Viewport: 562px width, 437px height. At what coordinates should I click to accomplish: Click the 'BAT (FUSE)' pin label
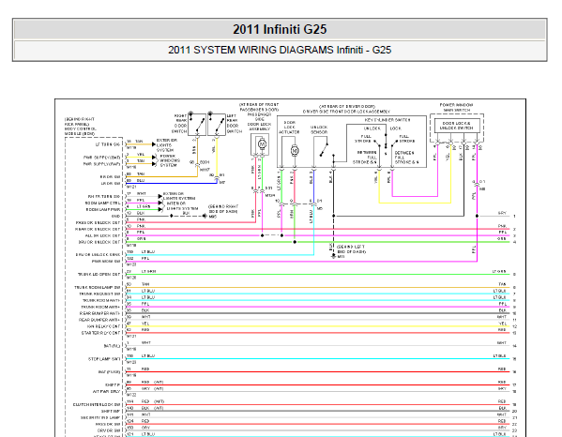click(110, 372)
